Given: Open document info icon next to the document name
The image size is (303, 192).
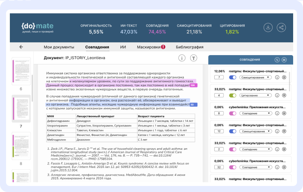Looking at the screenshot, I should pos(182,58).
